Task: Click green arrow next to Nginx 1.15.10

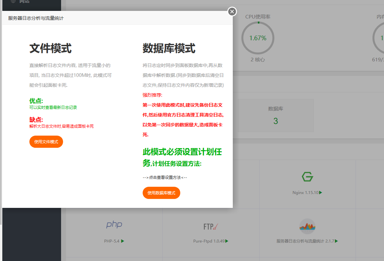Action: coord(321,193)
